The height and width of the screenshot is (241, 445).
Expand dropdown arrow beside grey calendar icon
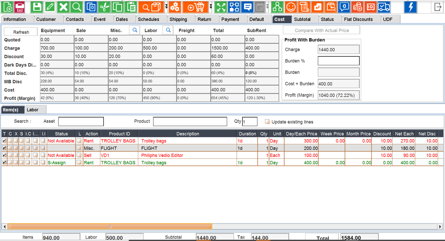click(267, 7)
